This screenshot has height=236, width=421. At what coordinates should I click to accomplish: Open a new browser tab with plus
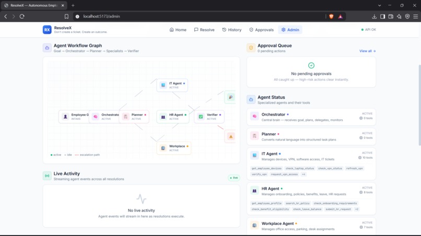click(x=73, y=5)
